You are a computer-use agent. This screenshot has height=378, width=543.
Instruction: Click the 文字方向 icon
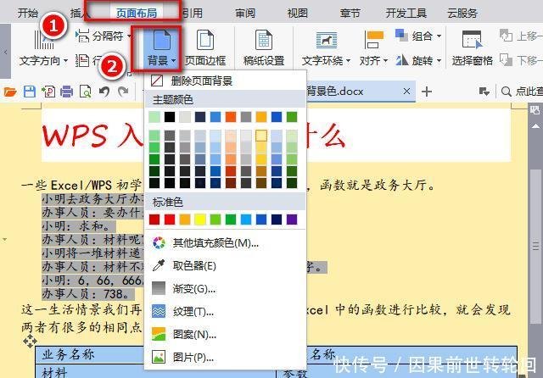44,40
